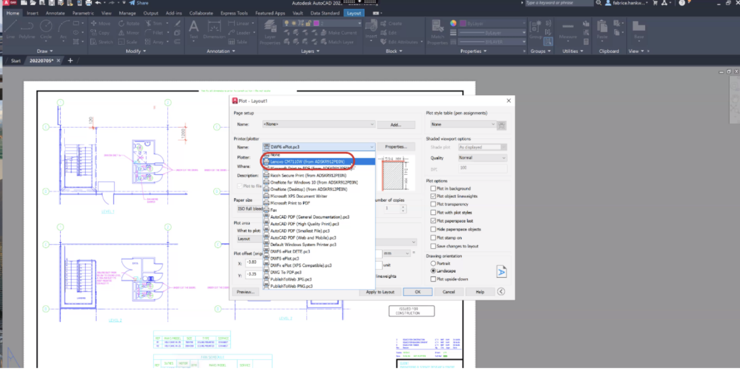The width and height of the screenshot is (740, 369).
Task: Toggle Plot object lineweights checkbox
Action: pos(433,196)
